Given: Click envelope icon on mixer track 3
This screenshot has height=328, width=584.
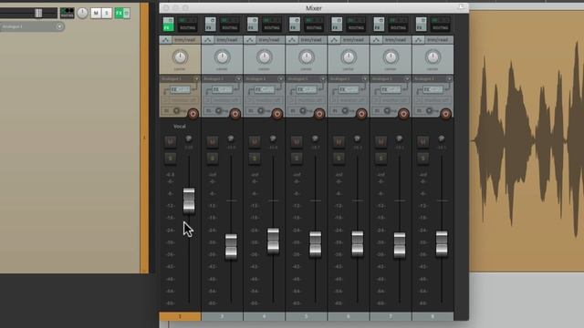Looking at the screenshot, I should [x=208, y=40].
